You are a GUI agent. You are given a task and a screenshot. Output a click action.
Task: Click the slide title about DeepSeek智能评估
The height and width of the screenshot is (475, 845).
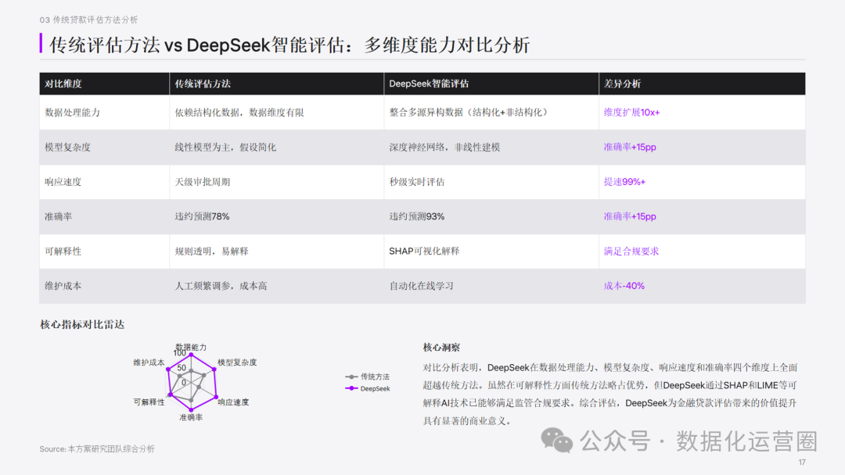pos(290,45)
